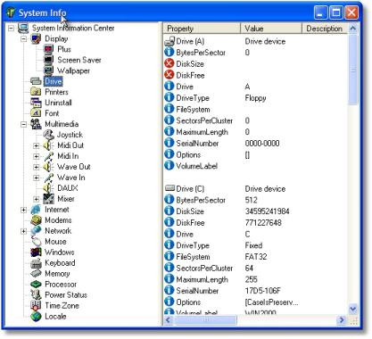Select the Uninstall tree item

58,103
